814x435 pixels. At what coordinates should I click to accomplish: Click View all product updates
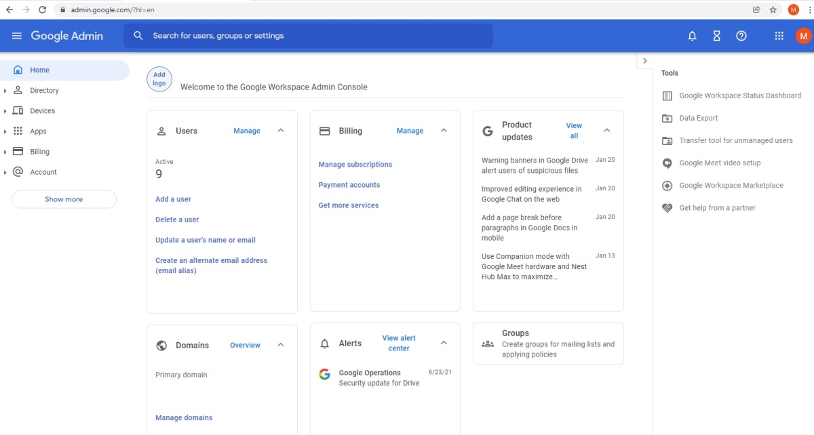(x=574, y=131)
